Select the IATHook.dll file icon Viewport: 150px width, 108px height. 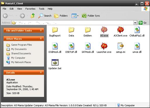tap(88, 46)
